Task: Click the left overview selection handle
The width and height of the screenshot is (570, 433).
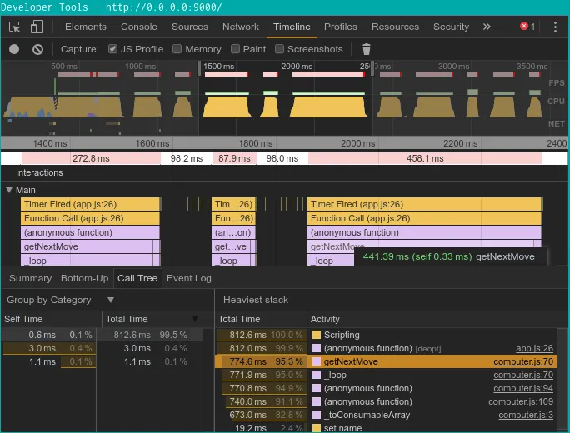Action: pyautogui.click(x=199, y=68)
